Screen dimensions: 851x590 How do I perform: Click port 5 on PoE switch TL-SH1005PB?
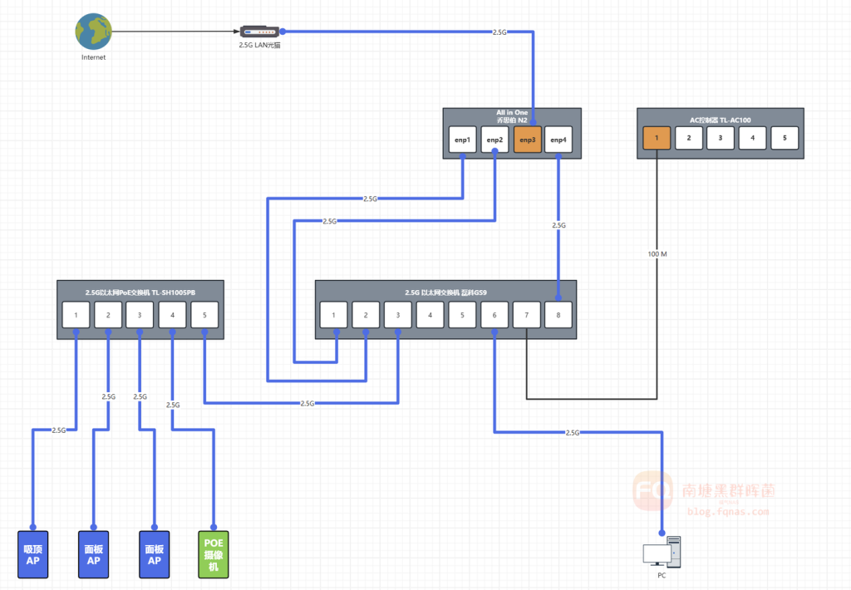[204, 315]
